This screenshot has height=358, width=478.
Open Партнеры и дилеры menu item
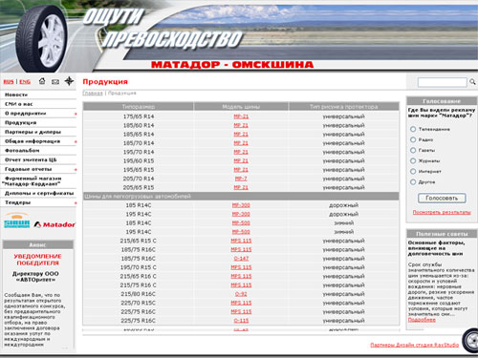33,132
